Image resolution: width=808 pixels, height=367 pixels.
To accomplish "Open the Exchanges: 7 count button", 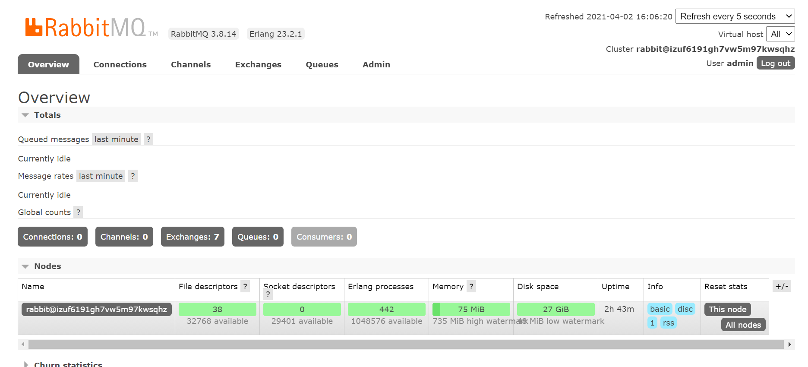I will pos(193,237).
